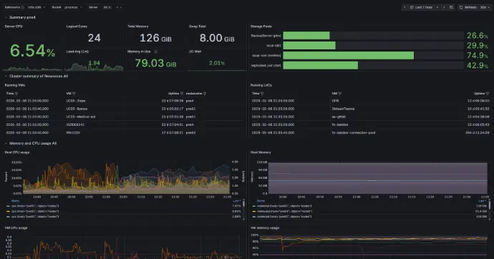Sort Host CPU legend by Last column

pos(236,201)
